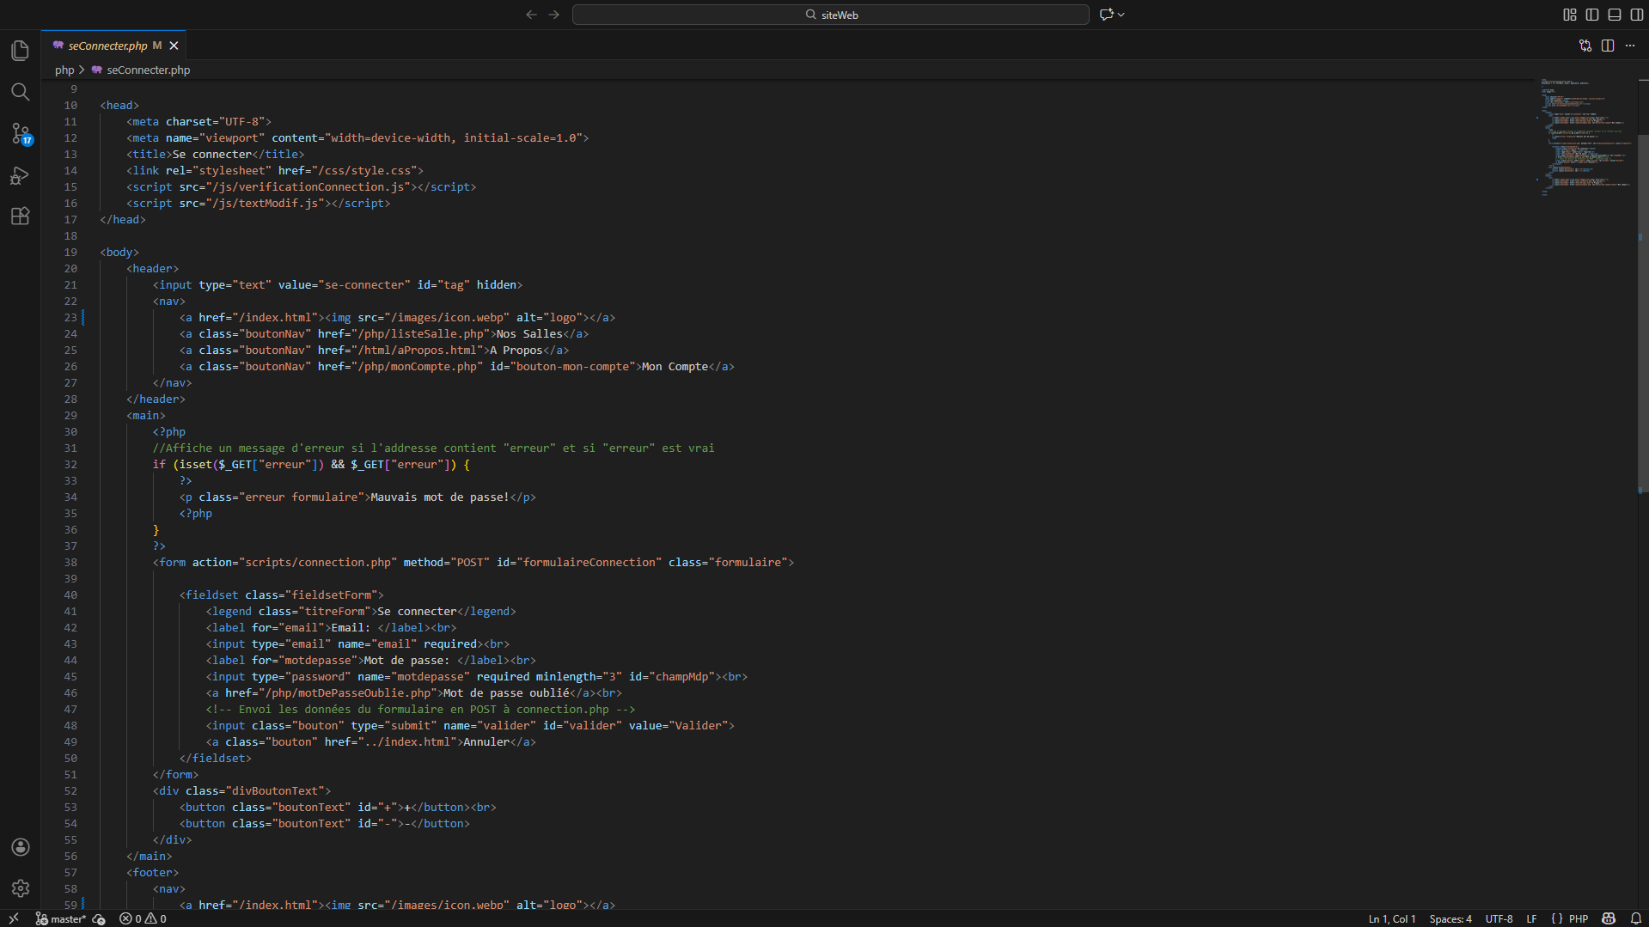Open Customize Layout icon
1649x927 pixels.
(x=1570, y=15)
